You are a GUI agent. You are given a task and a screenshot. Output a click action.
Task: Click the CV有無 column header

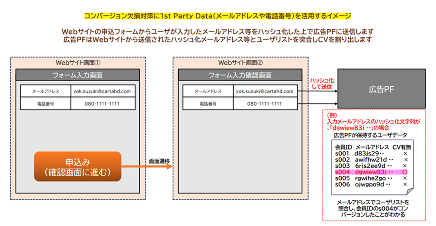coord(402,147)
